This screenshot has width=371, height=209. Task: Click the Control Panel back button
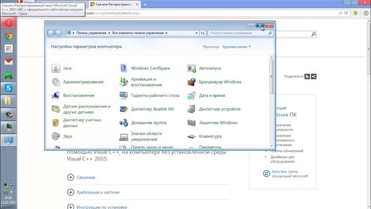(50, 33)
